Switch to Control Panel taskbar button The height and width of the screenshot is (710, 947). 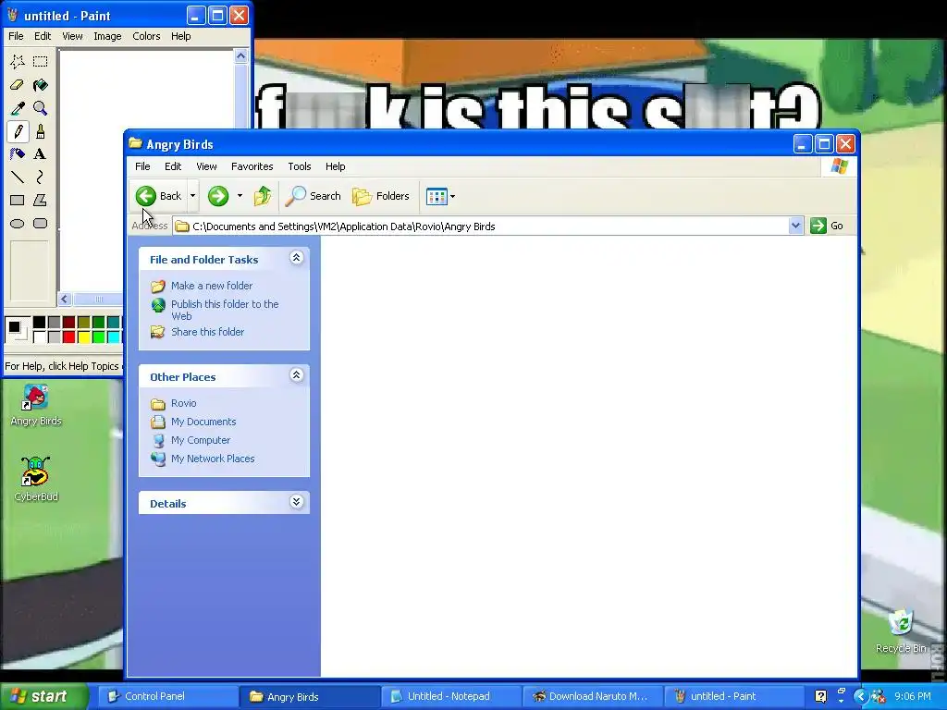(x=168, y=696)
